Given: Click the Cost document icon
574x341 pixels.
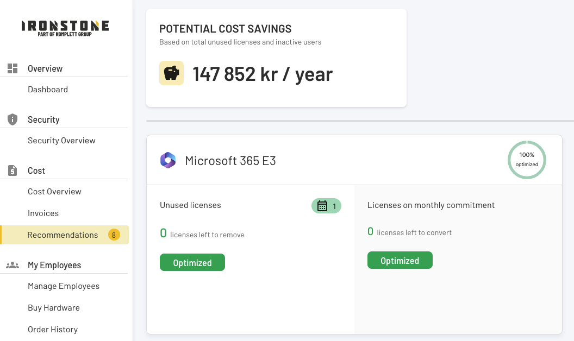Looking at the screenshot, I should [x=13, y=171].
